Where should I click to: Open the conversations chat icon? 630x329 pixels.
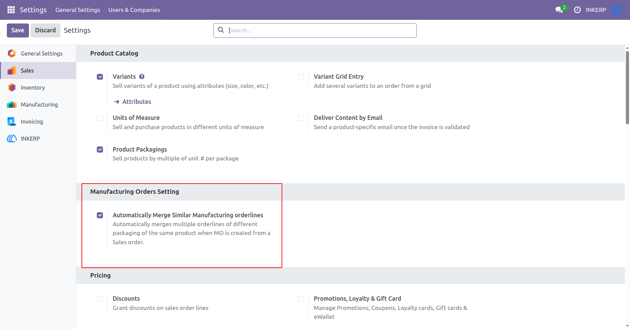559,10
